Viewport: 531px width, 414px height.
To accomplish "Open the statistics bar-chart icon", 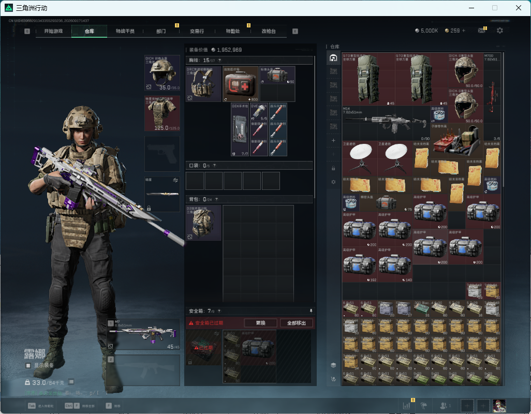I will (x=407, y=406).
